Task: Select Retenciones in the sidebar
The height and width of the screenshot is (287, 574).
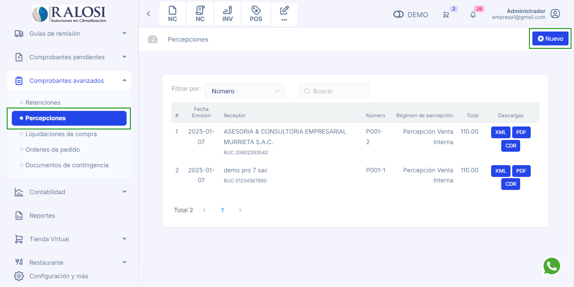Action: pyautogui.click(x=43, y=103)
